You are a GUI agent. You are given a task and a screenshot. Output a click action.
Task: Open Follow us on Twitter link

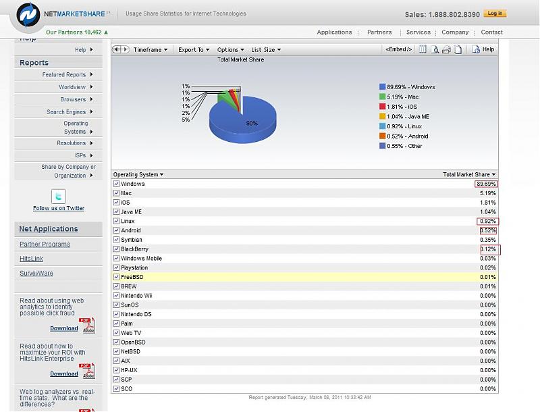click(59, 208)
